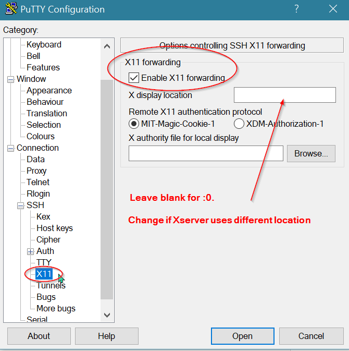Click the title bar help question mark

point(296,9)
